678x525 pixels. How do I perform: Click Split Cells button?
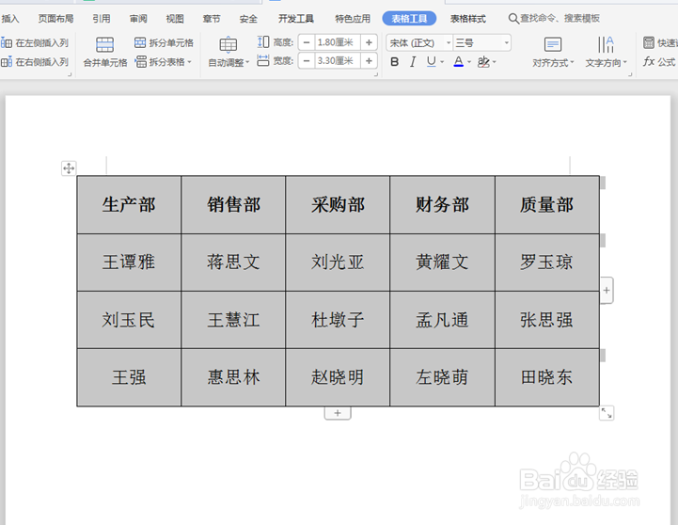coord(164,42)
